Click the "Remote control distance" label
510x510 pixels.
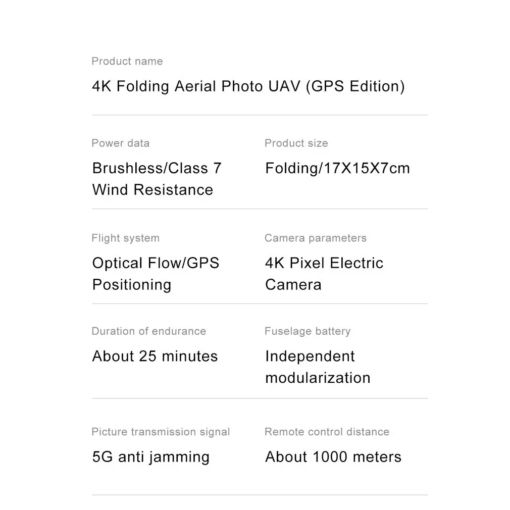point(327,432)
